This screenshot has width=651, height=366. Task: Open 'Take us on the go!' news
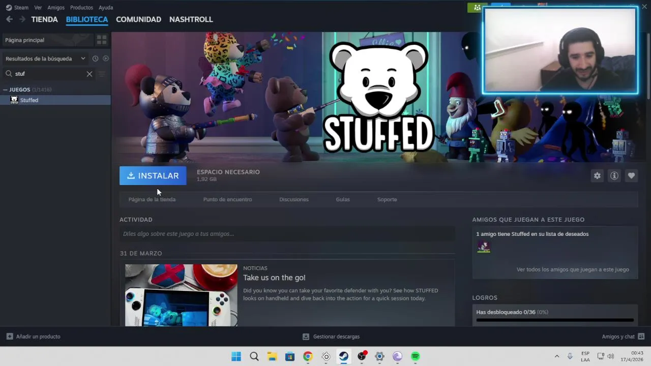point(274,278)
